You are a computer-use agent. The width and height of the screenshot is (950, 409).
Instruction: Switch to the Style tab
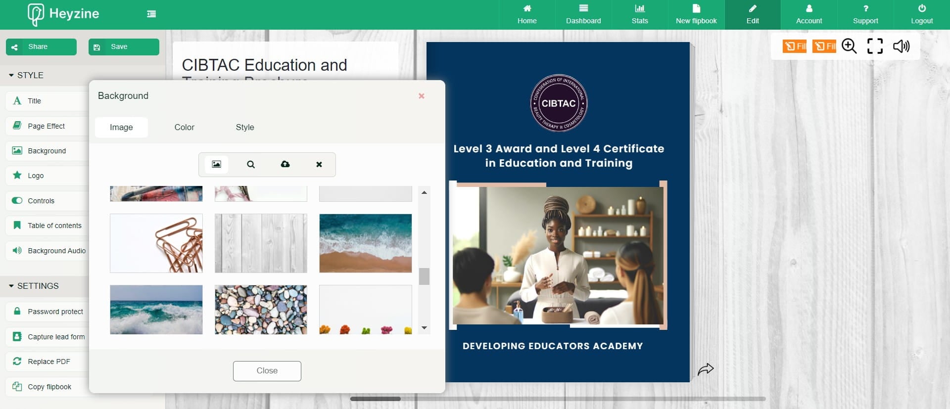tap(245, 127)
